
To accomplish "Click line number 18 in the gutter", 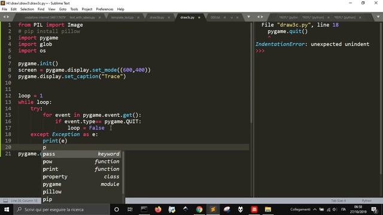I will (x=8, y=134).
